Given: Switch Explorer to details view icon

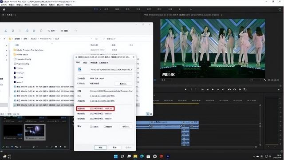Looking at the screenshot, I should coord(148,114).
